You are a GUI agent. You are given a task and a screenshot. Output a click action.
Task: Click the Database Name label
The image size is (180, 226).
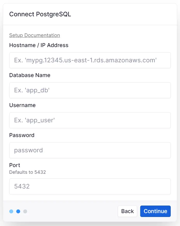coord(30,75)
